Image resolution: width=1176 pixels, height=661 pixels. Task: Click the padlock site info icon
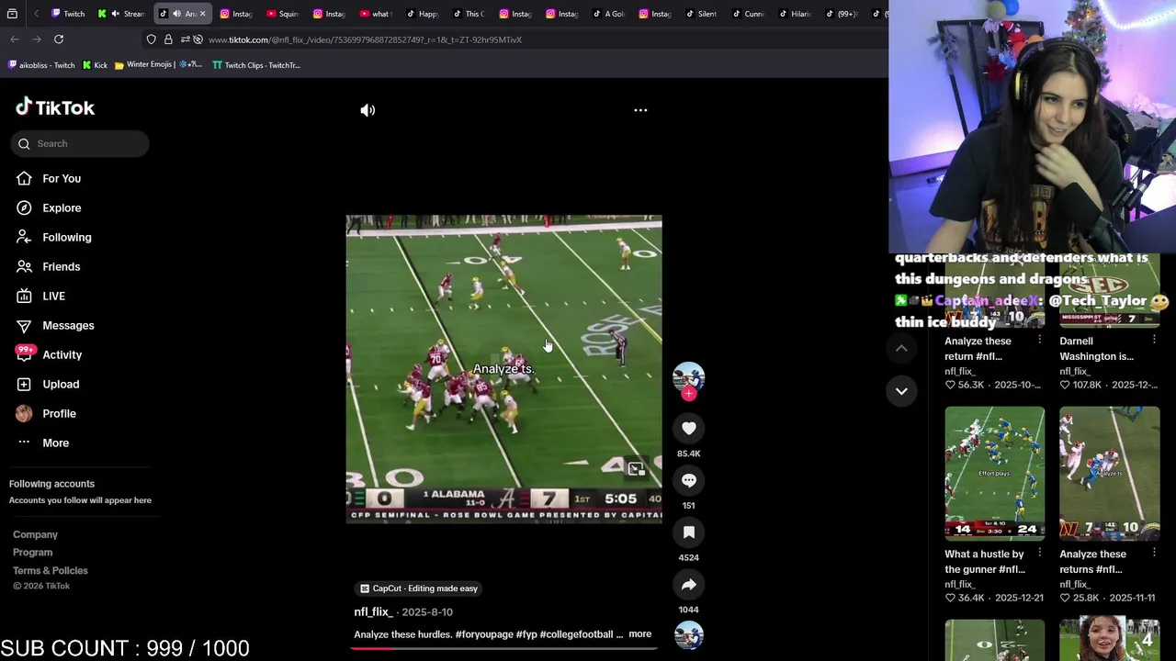coord(168,39)
